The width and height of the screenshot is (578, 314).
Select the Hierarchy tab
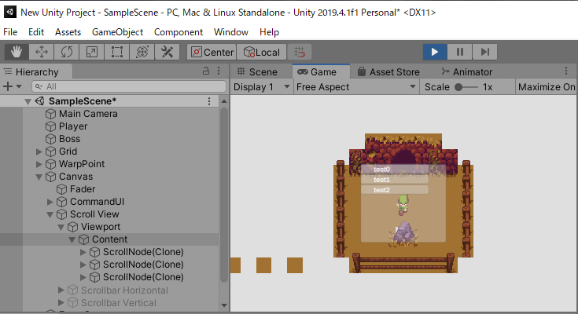point(36,71)
